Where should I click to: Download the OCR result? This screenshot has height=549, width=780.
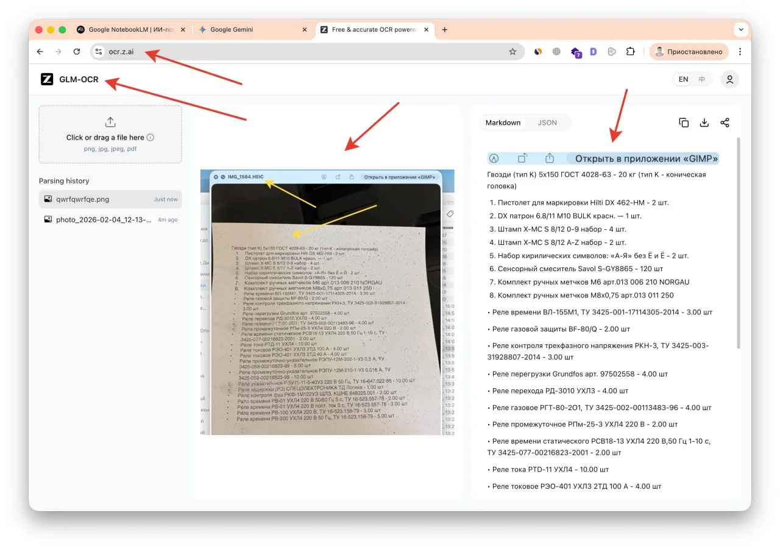point(704,122)
